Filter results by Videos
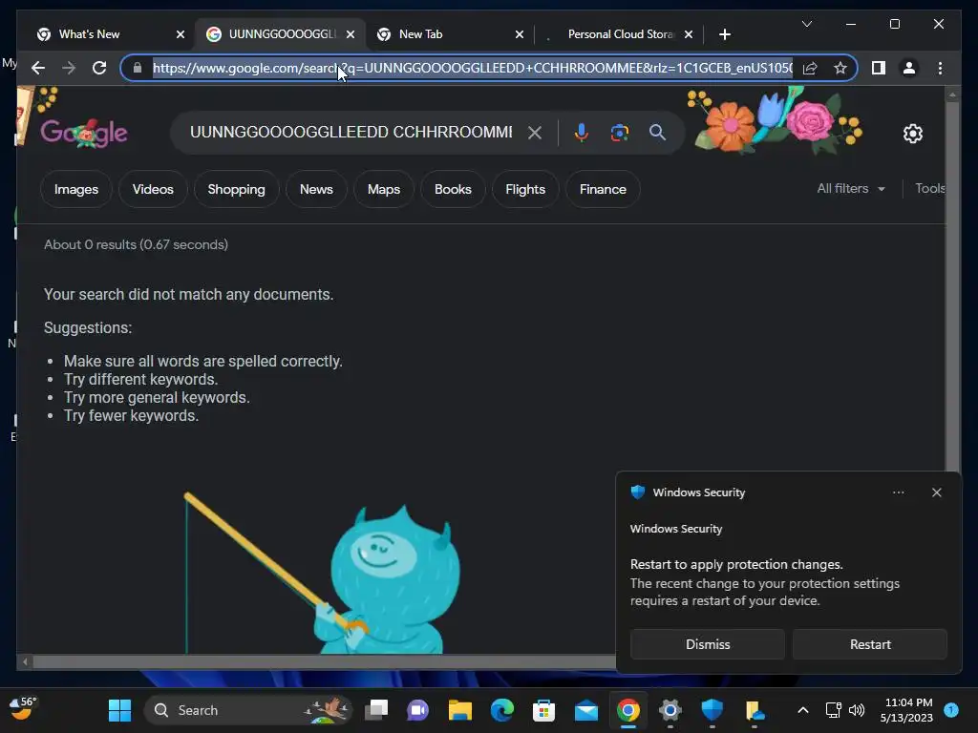978x733 pixels. (x=153, y=190)
